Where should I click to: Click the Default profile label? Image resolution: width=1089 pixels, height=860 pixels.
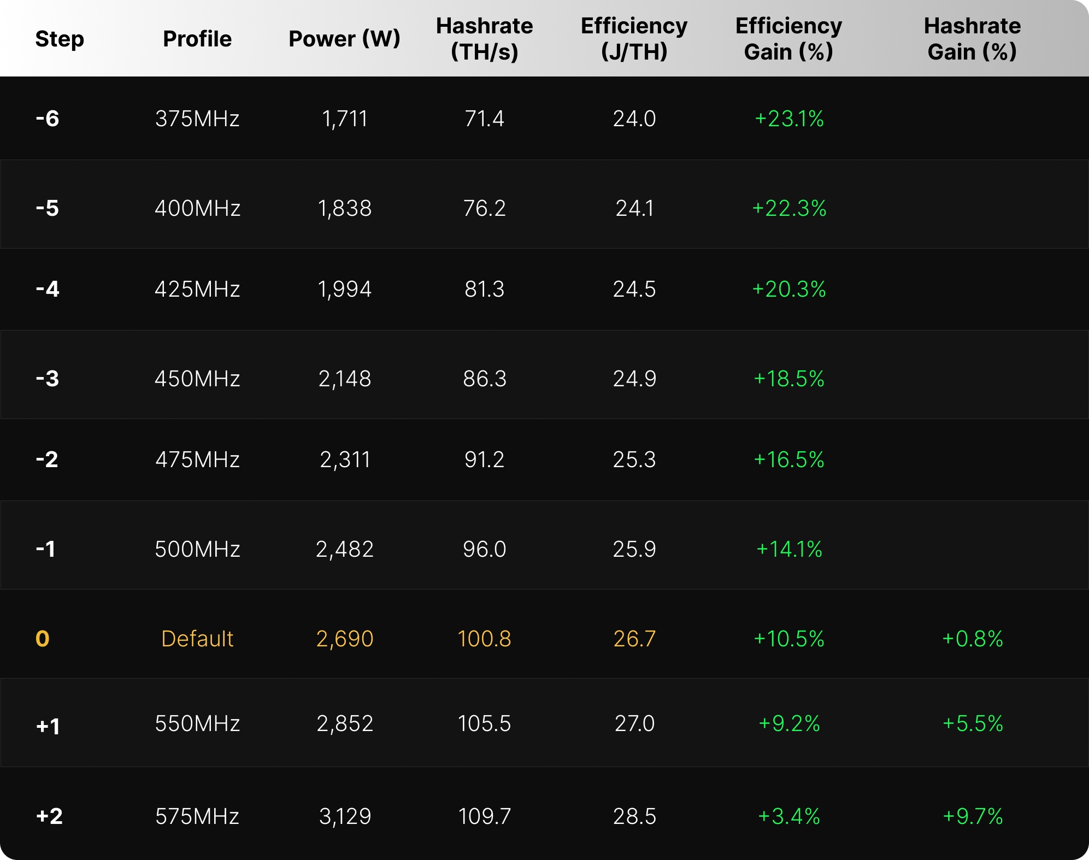click(x=197, y=639)
